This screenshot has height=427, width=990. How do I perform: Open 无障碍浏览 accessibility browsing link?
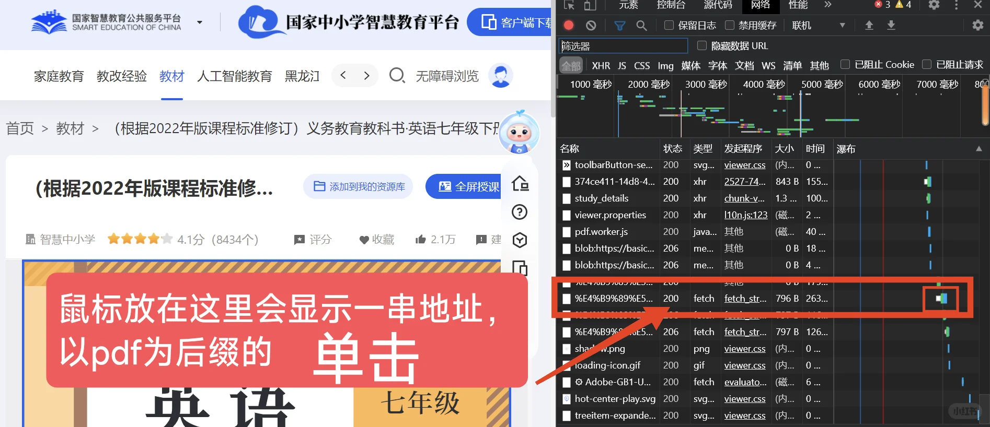pos(447,76)
